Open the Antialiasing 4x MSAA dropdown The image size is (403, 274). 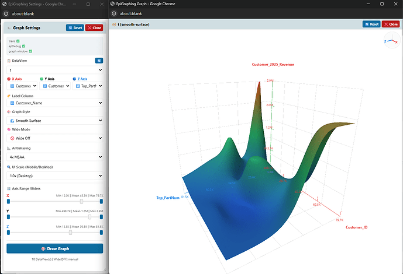point(55,157)
